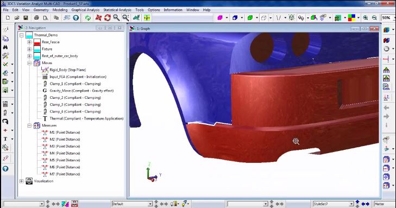Collapse the Thermal_Demo tree root
This screenshot has width=396, height=208.
[22, 35]
